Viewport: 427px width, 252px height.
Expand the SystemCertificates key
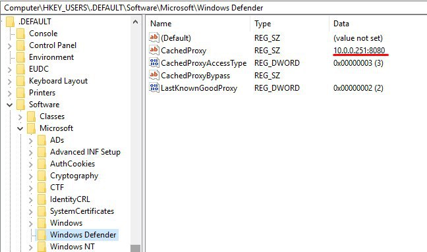click(x=30, y=212)
